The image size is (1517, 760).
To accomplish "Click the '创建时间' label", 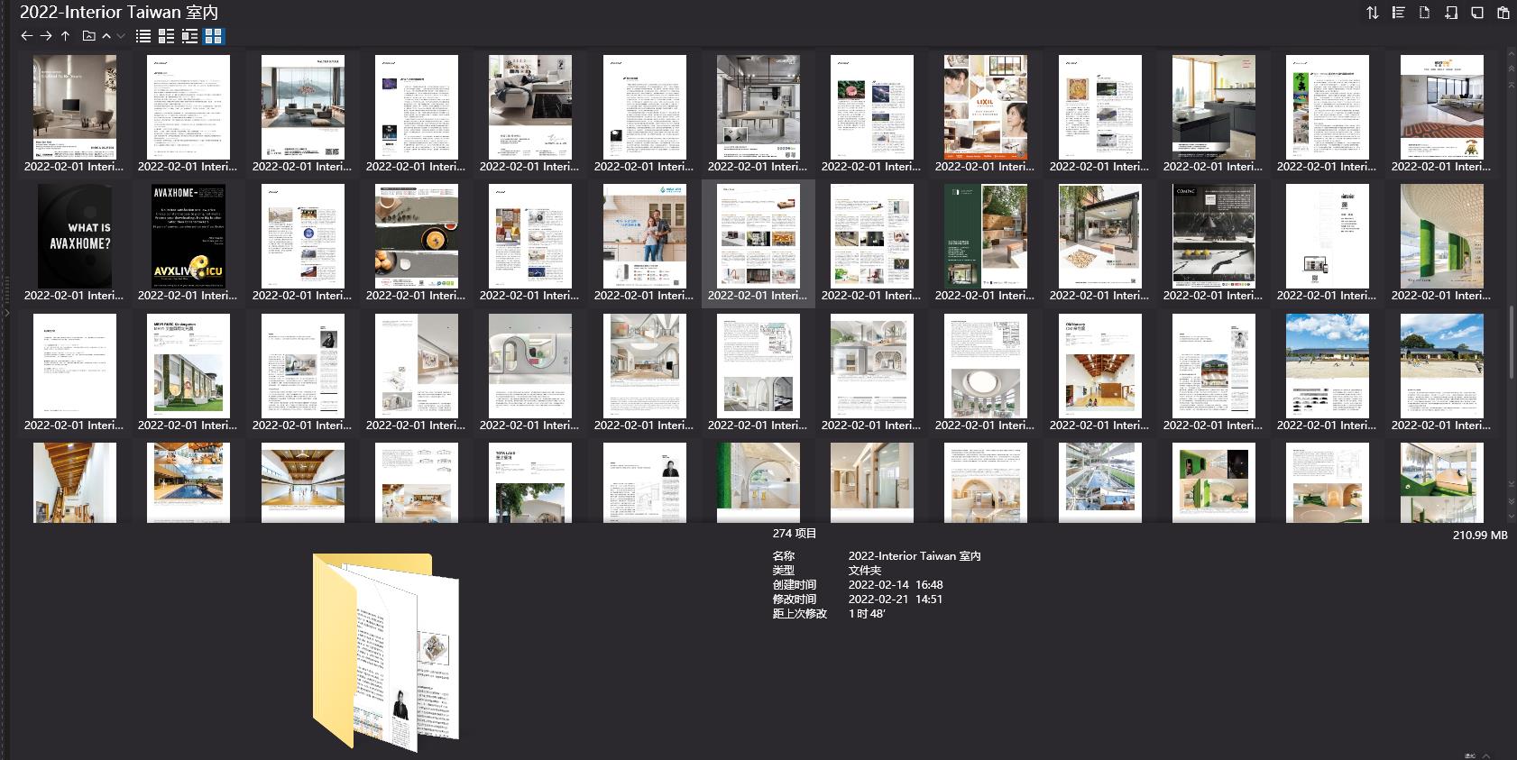I will coord(795,585).
